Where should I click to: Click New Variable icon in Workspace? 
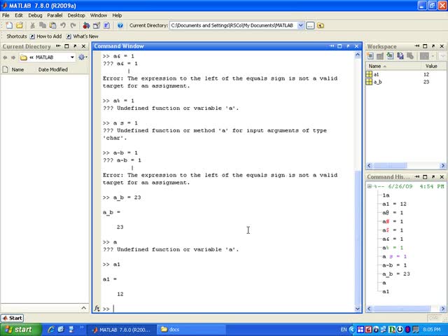[x=370, y=56]
